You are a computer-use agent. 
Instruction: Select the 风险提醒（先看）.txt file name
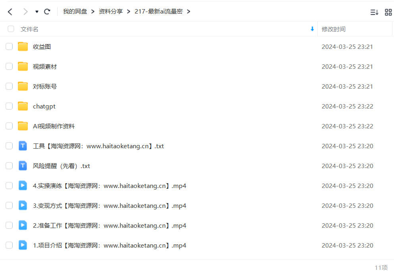coord(61,166)
